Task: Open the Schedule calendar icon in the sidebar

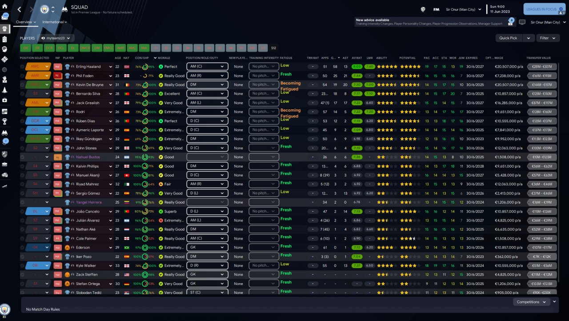Action: point(5,111)
